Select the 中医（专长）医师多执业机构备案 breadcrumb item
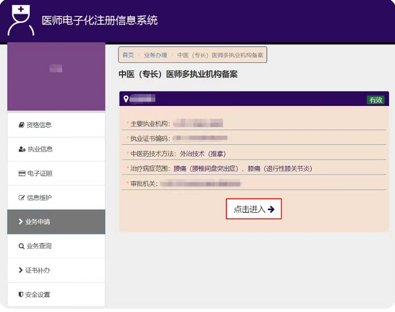The width and height of the screenshot is (395, 312). [220, 55]
